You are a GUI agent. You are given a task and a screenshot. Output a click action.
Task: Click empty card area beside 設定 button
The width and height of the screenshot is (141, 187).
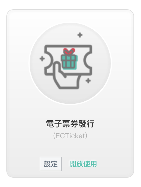24,164
